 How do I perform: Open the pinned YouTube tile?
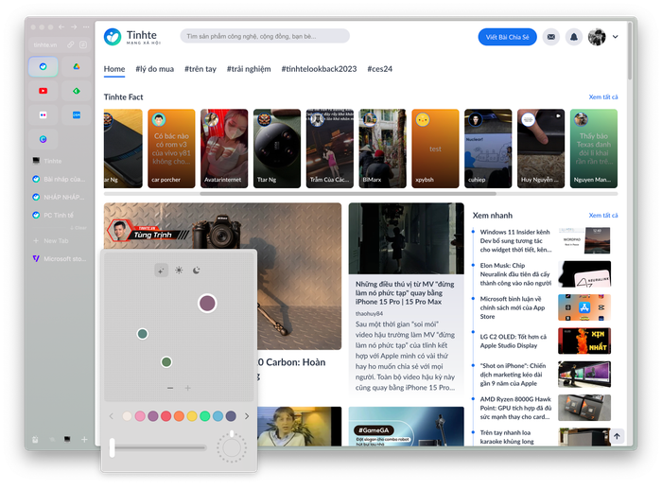[44, 91]
